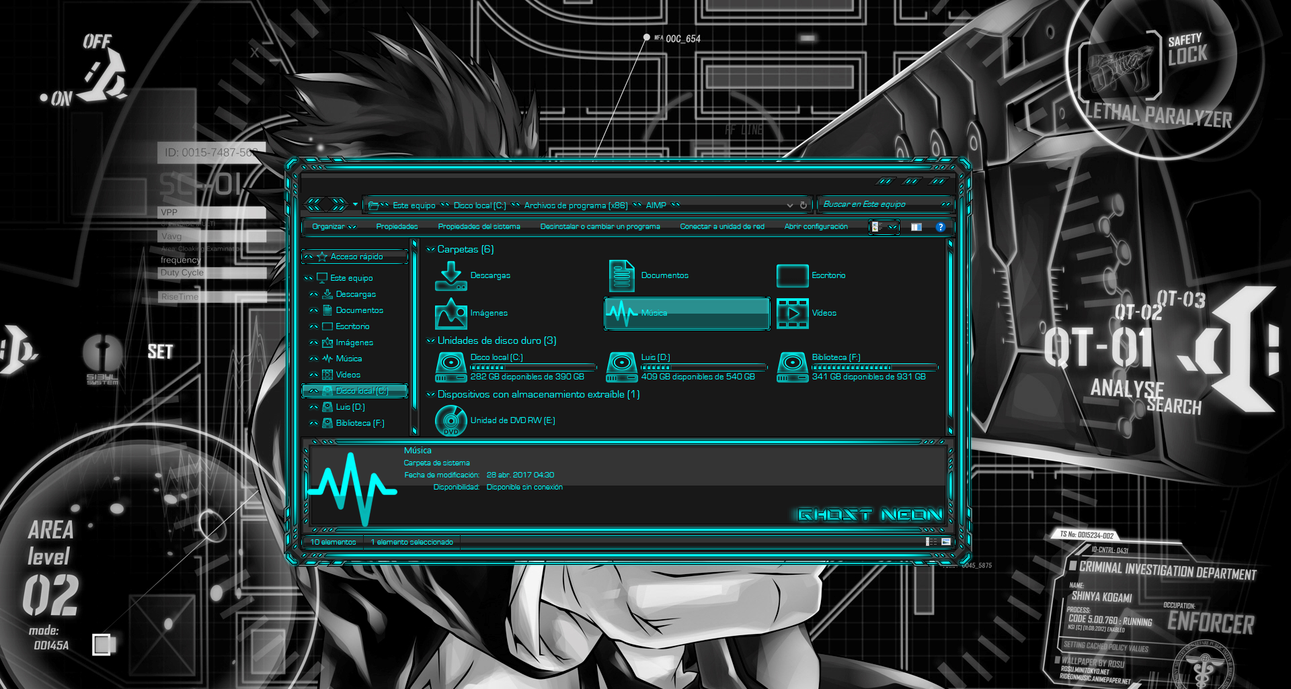Viewport: 1291px width, 689px height.
Task: Open the Vídeos film icon in main pane
Action: tap(793, 314)
